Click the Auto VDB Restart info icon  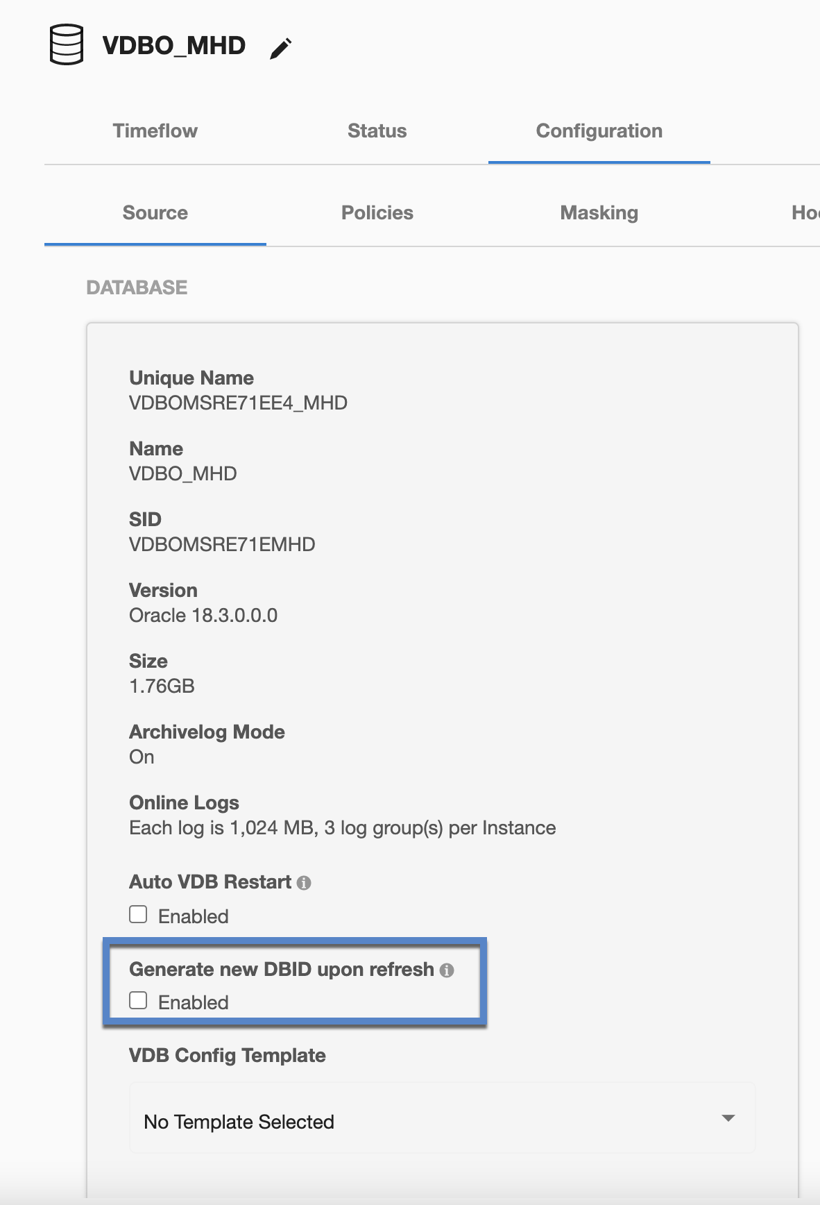pyautogui.click(x=304, y=883)
